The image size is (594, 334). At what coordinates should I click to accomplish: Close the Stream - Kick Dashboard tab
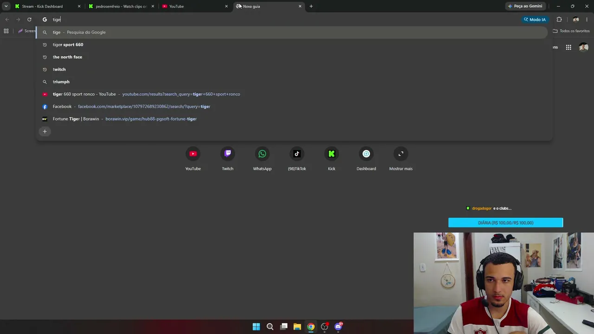[79, 6]
